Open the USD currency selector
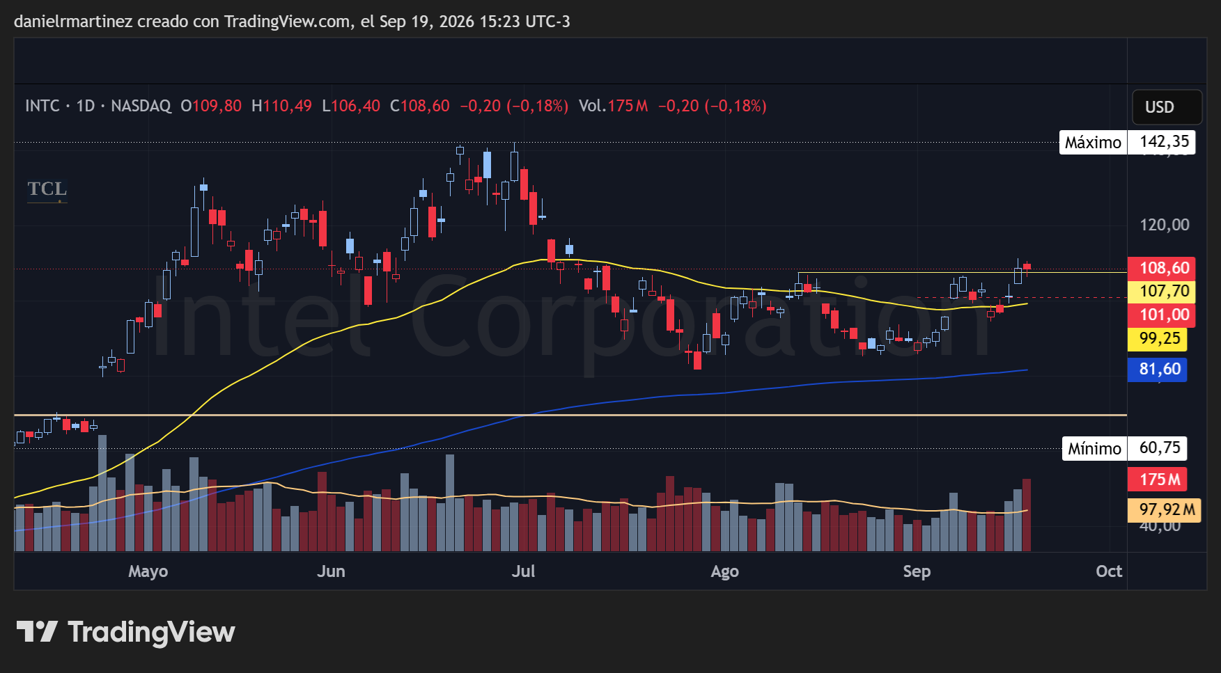Viewport: 1221px width, 673px height. [1167, 107]
